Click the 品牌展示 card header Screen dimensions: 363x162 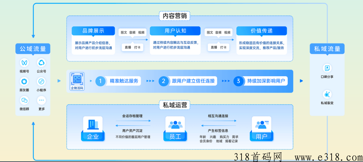93,31
